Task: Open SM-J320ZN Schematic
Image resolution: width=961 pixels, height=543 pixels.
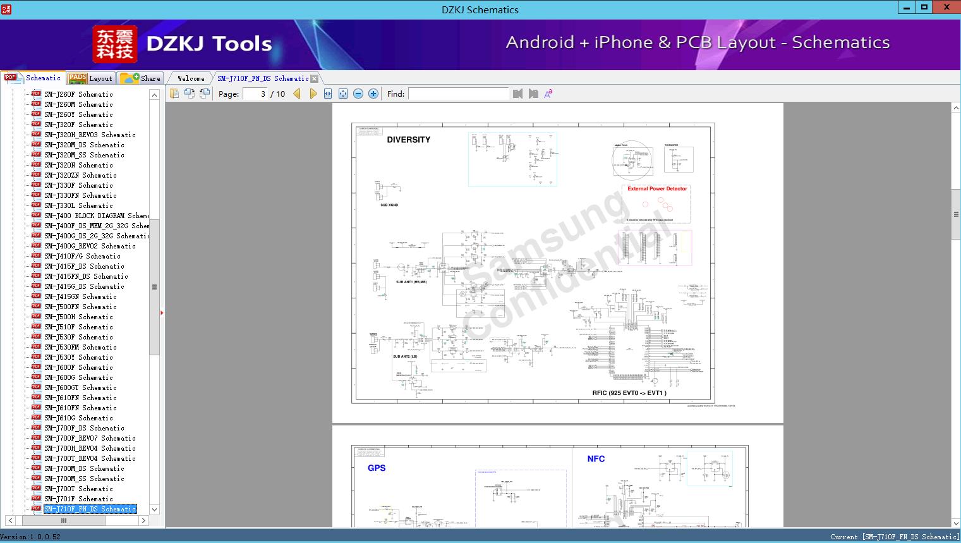Action: coord(80,175)
